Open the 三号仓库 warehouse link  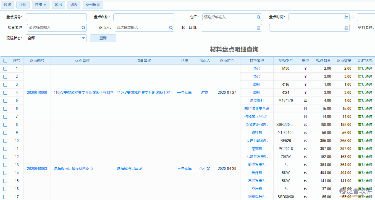coord(184,168)
